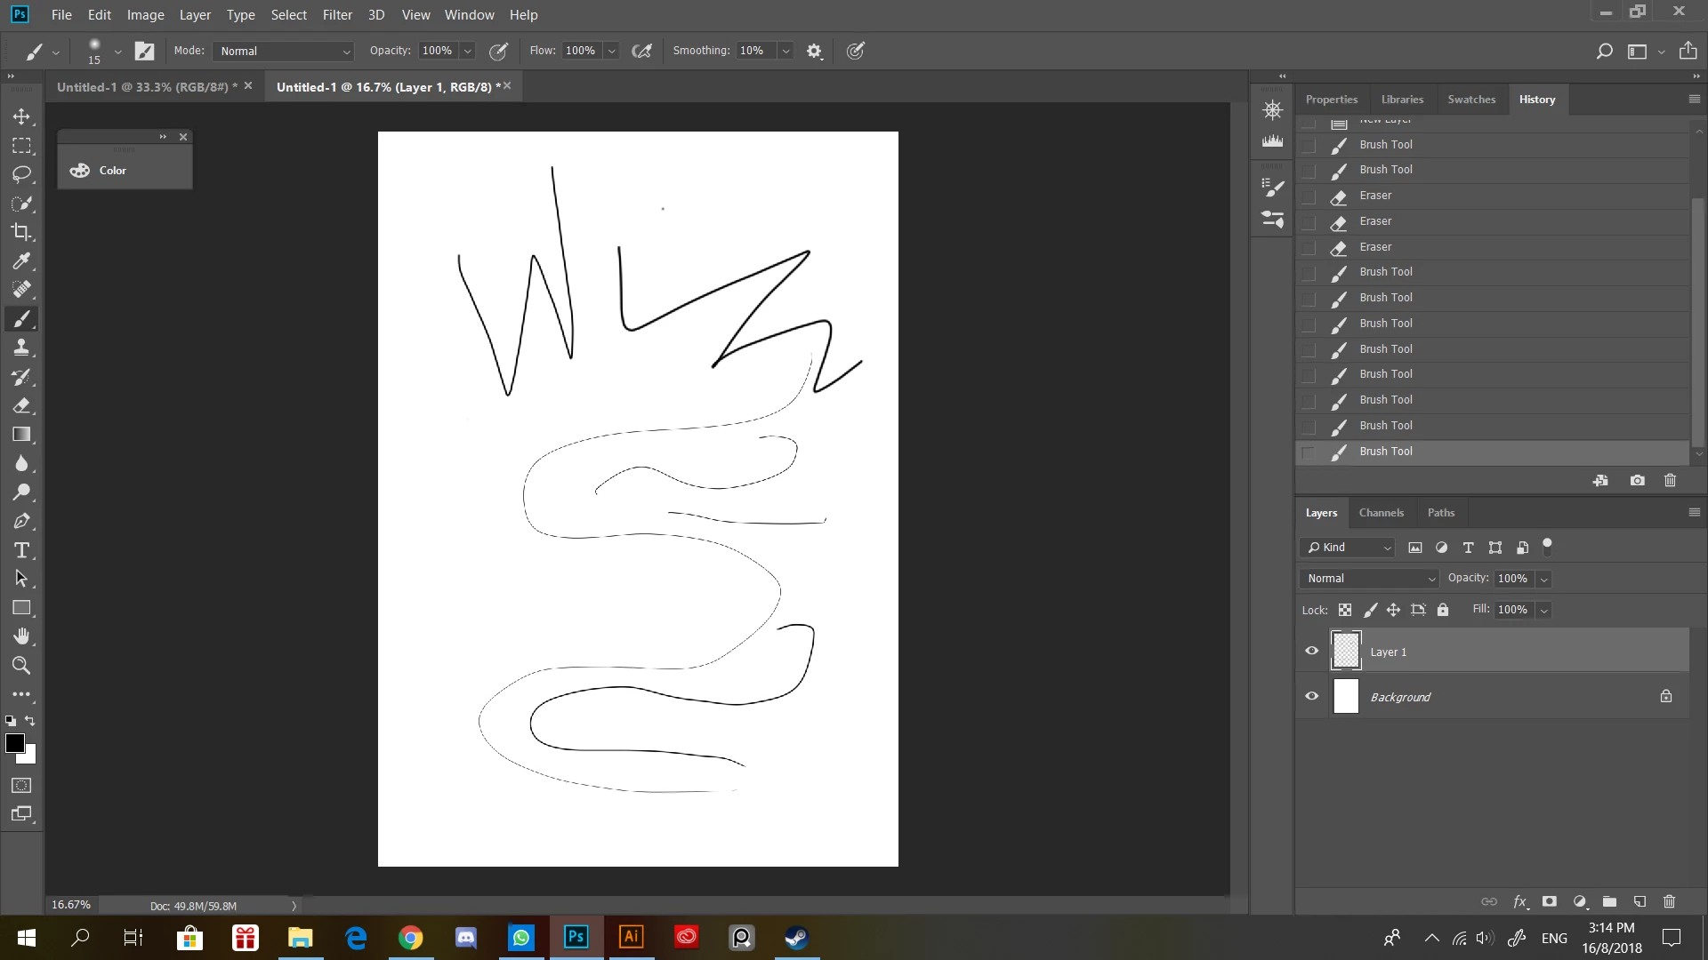Screen dimensions: 1708x960
Task: Select the Lasso tool
Action: pyautogui.click(x=21, y=174)
